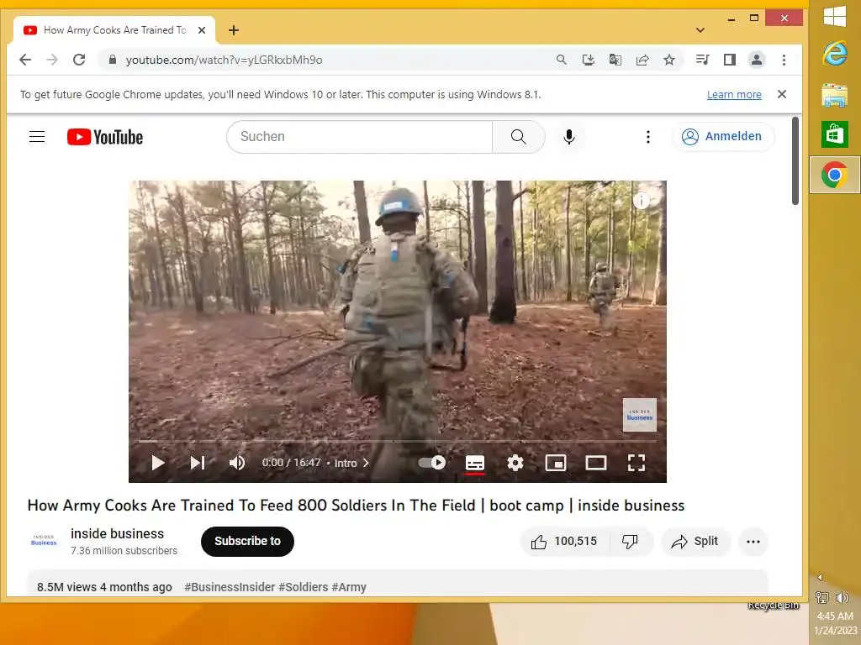
Task: Click YouTube search magnifier button
Action: click(x=518, y=137)
